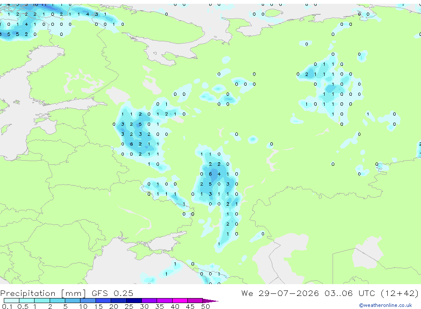Click the "40" legend scale label
Image resolution: width=421 pixels, height=309 pixels.
(175, 306)
